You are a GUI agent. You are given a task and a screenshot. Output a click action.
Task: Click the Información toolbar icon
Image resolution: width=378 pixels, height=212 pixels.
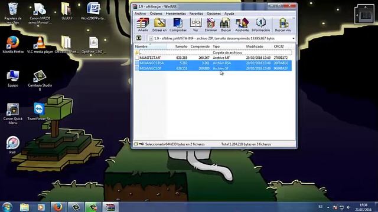[x=260, y=25]
